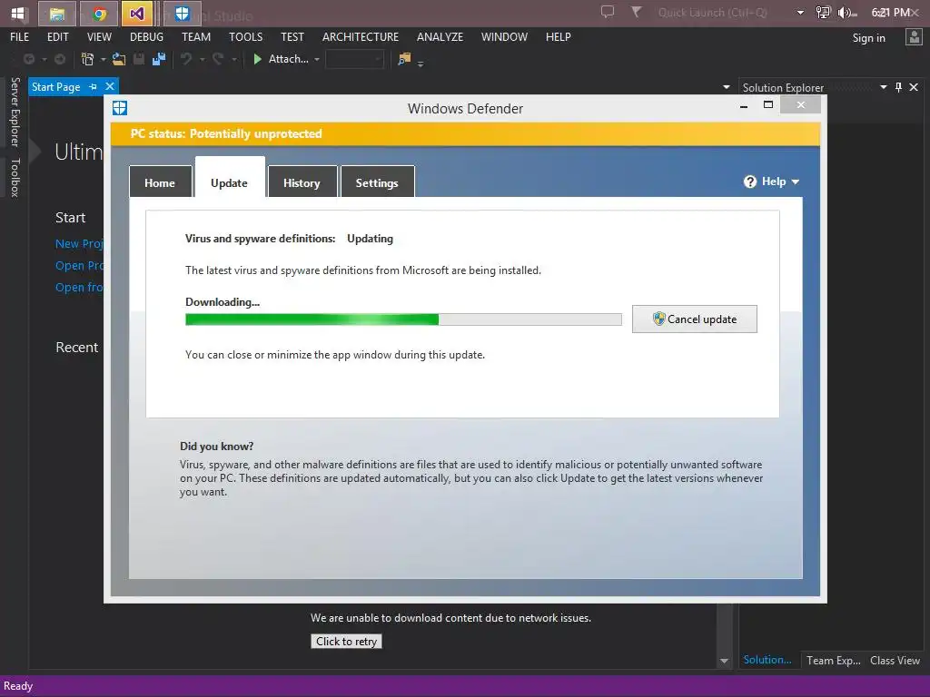Switch to the Settings tab in Defender
Image resolution: width=930 pixels, height=697 pixels.
377,182
